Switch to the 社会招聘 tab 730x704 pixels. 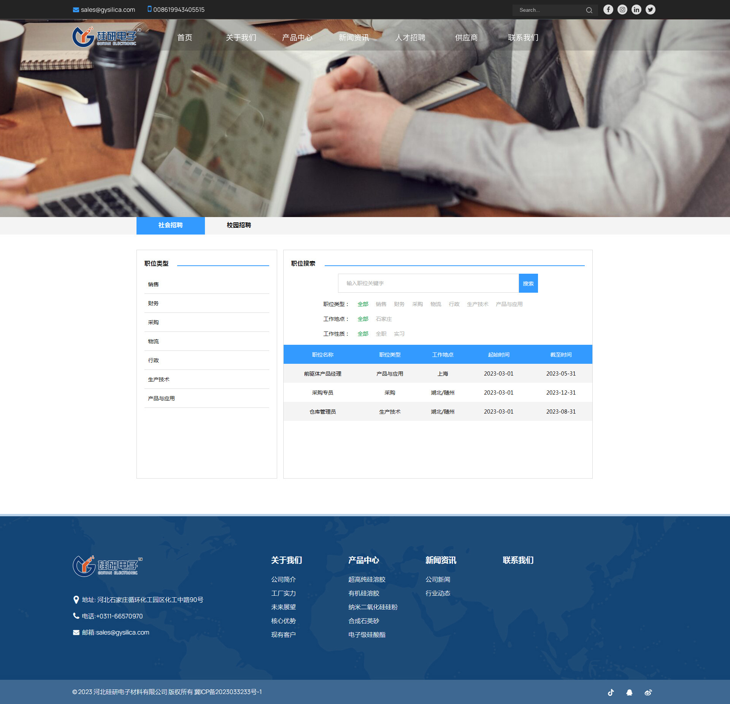171,225
